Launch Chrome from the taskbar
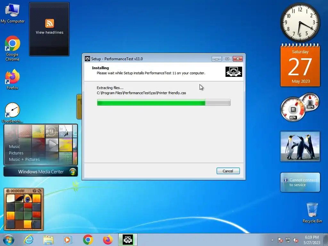328x246 pixels. point(88,240)
